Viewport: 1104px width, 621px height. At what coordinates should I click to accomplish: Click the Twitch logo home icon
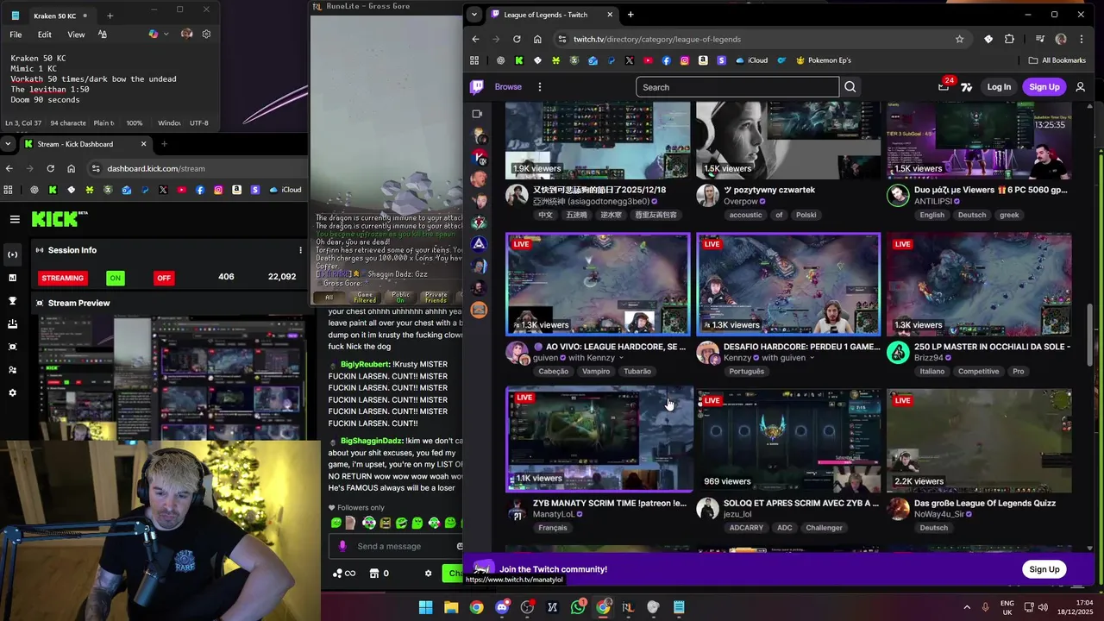pyautogui.click(x=477, y=86)
